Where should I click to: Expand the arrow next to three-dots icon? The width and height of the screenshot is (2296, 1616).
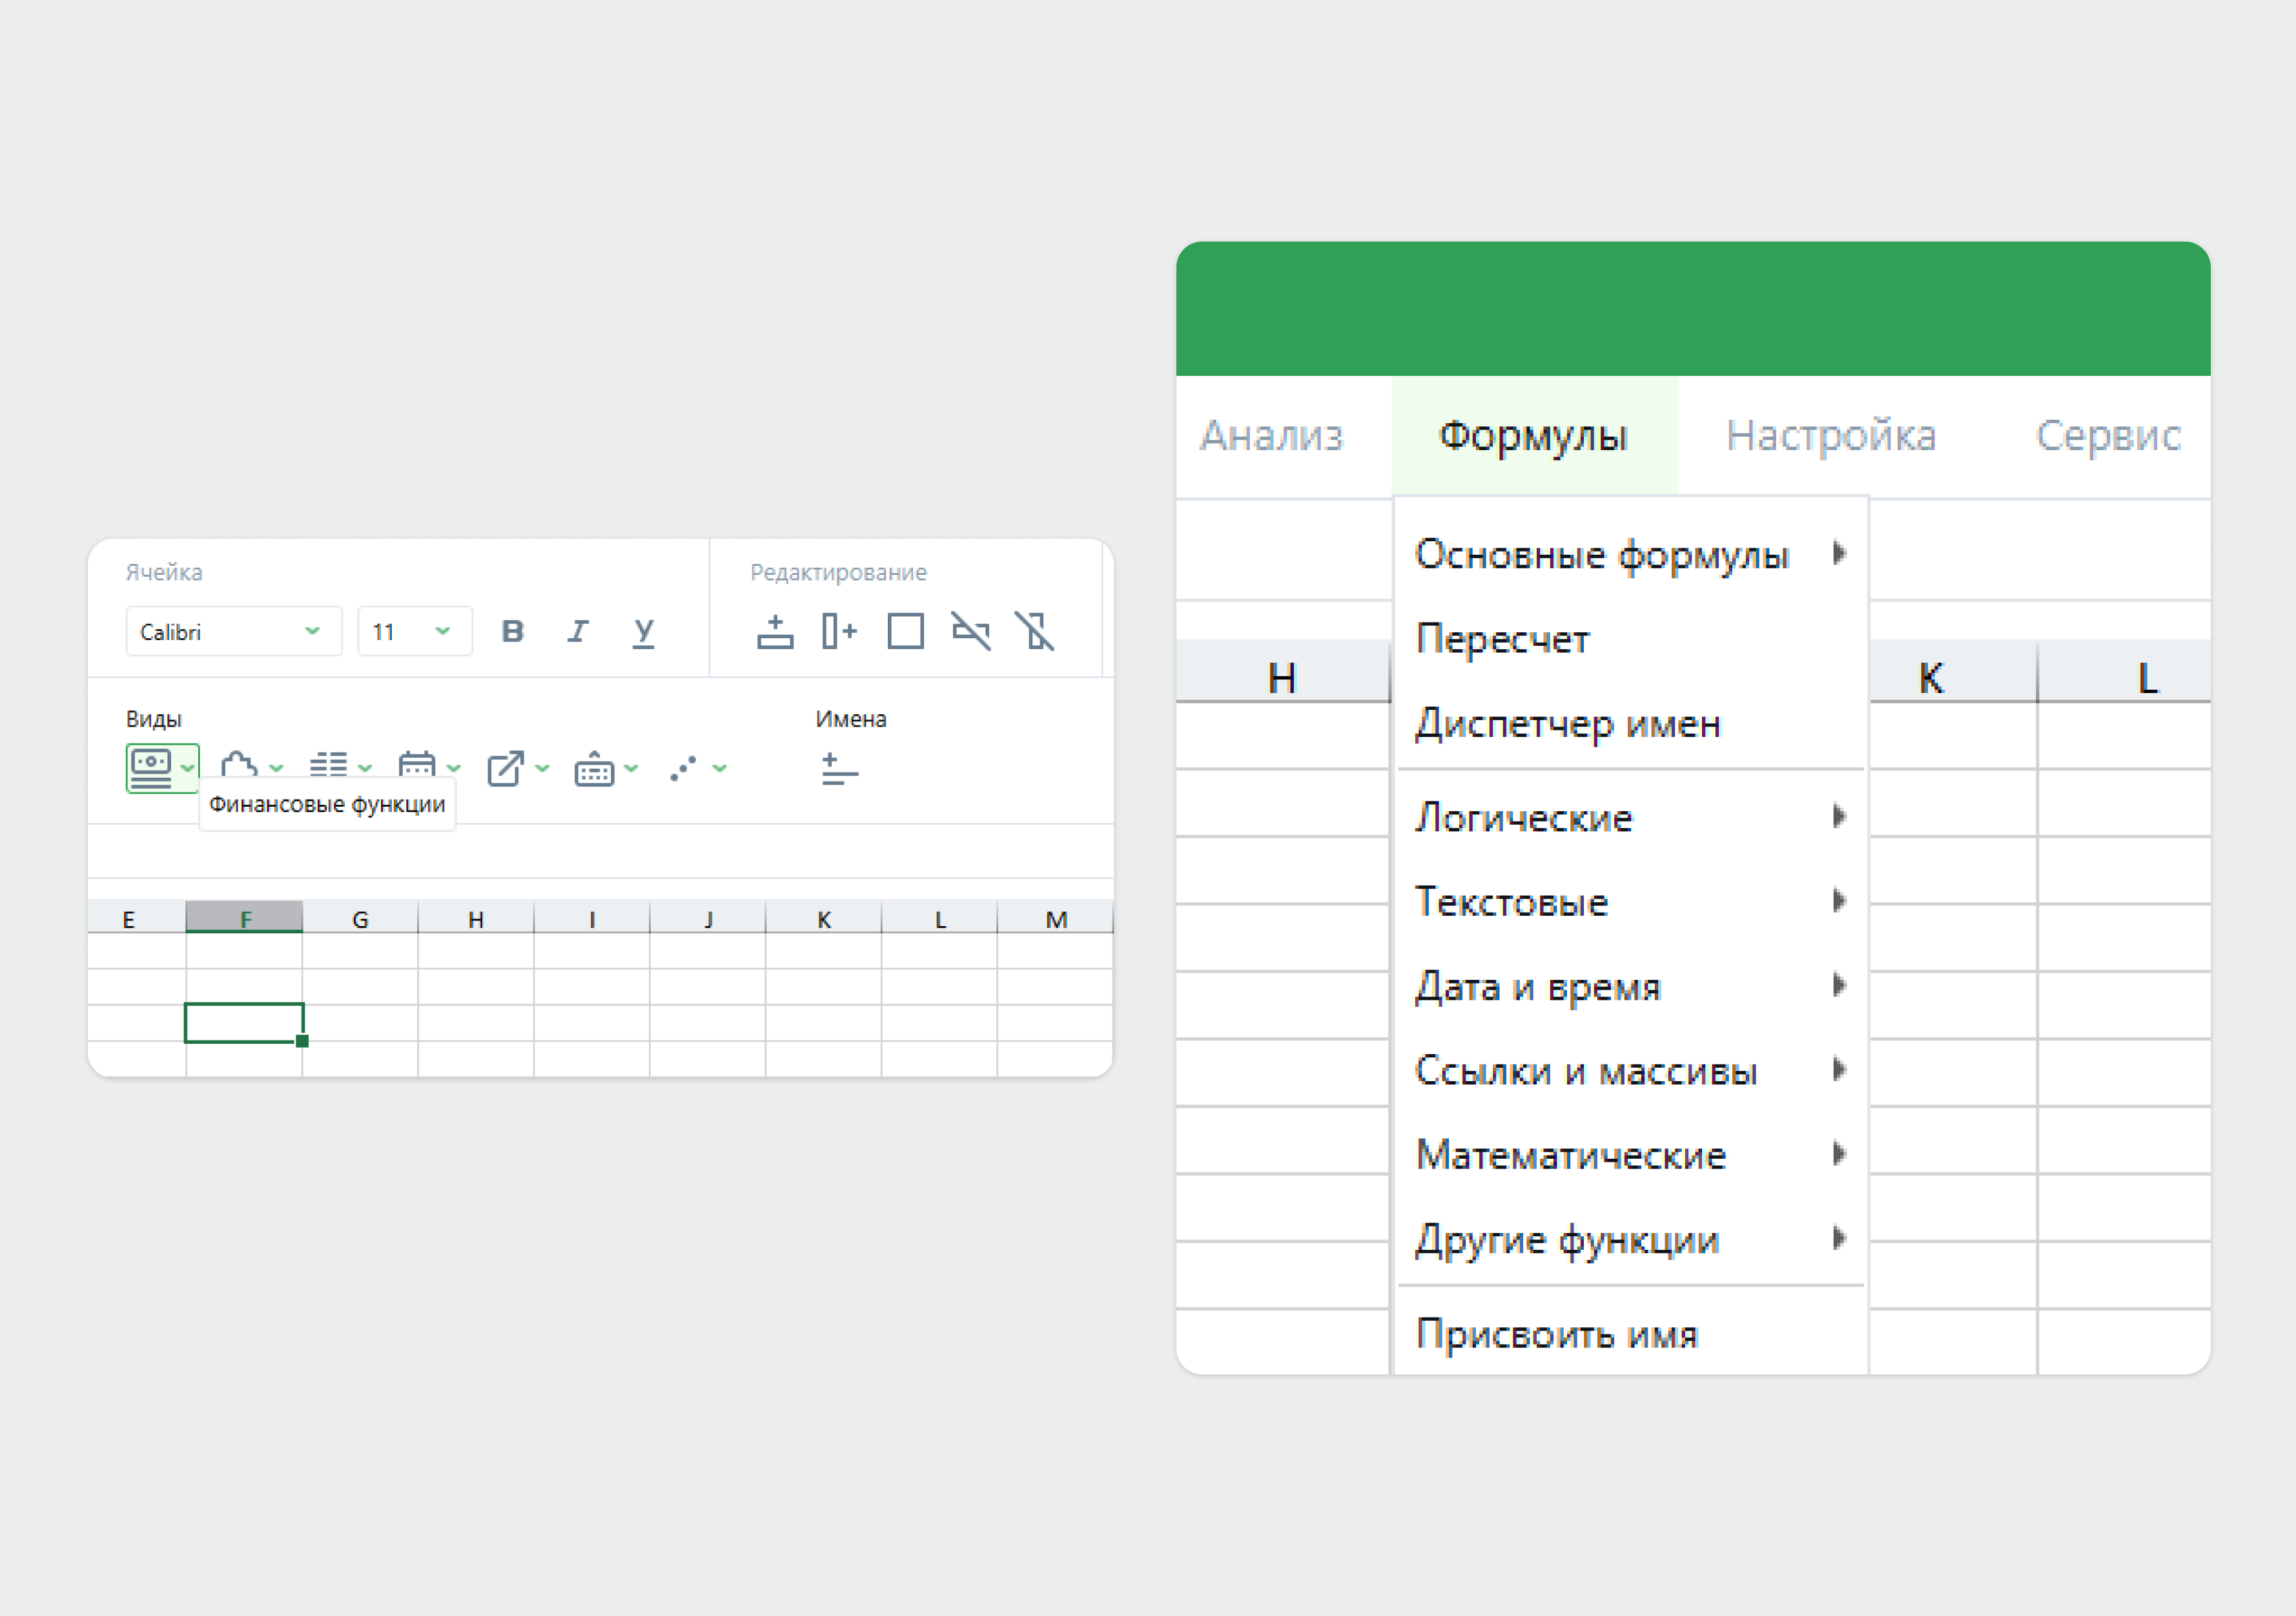pos(720,769)
